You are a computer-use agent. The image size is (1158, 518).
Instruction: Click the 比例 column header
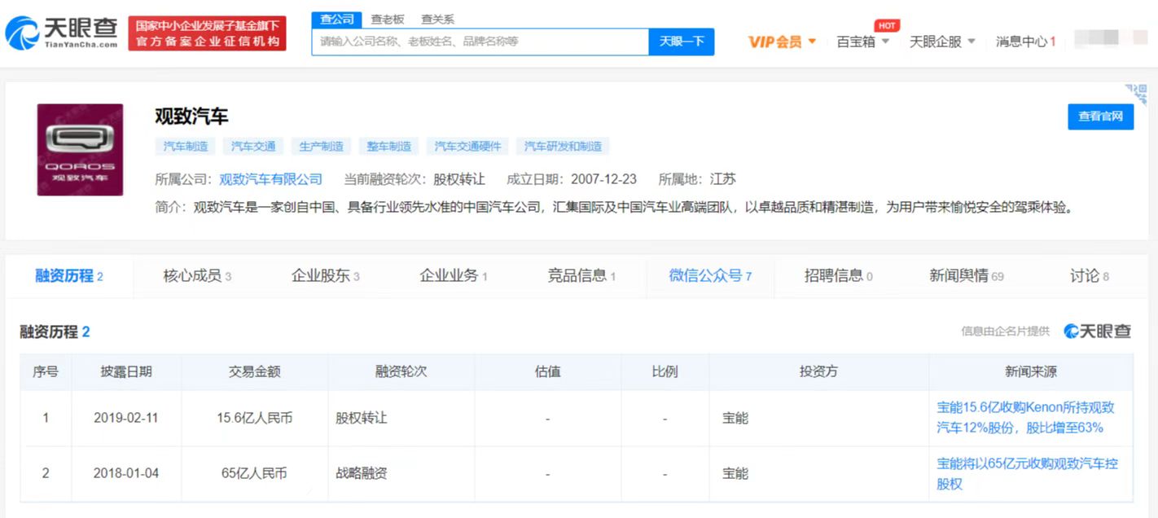[x=665, y=371]
